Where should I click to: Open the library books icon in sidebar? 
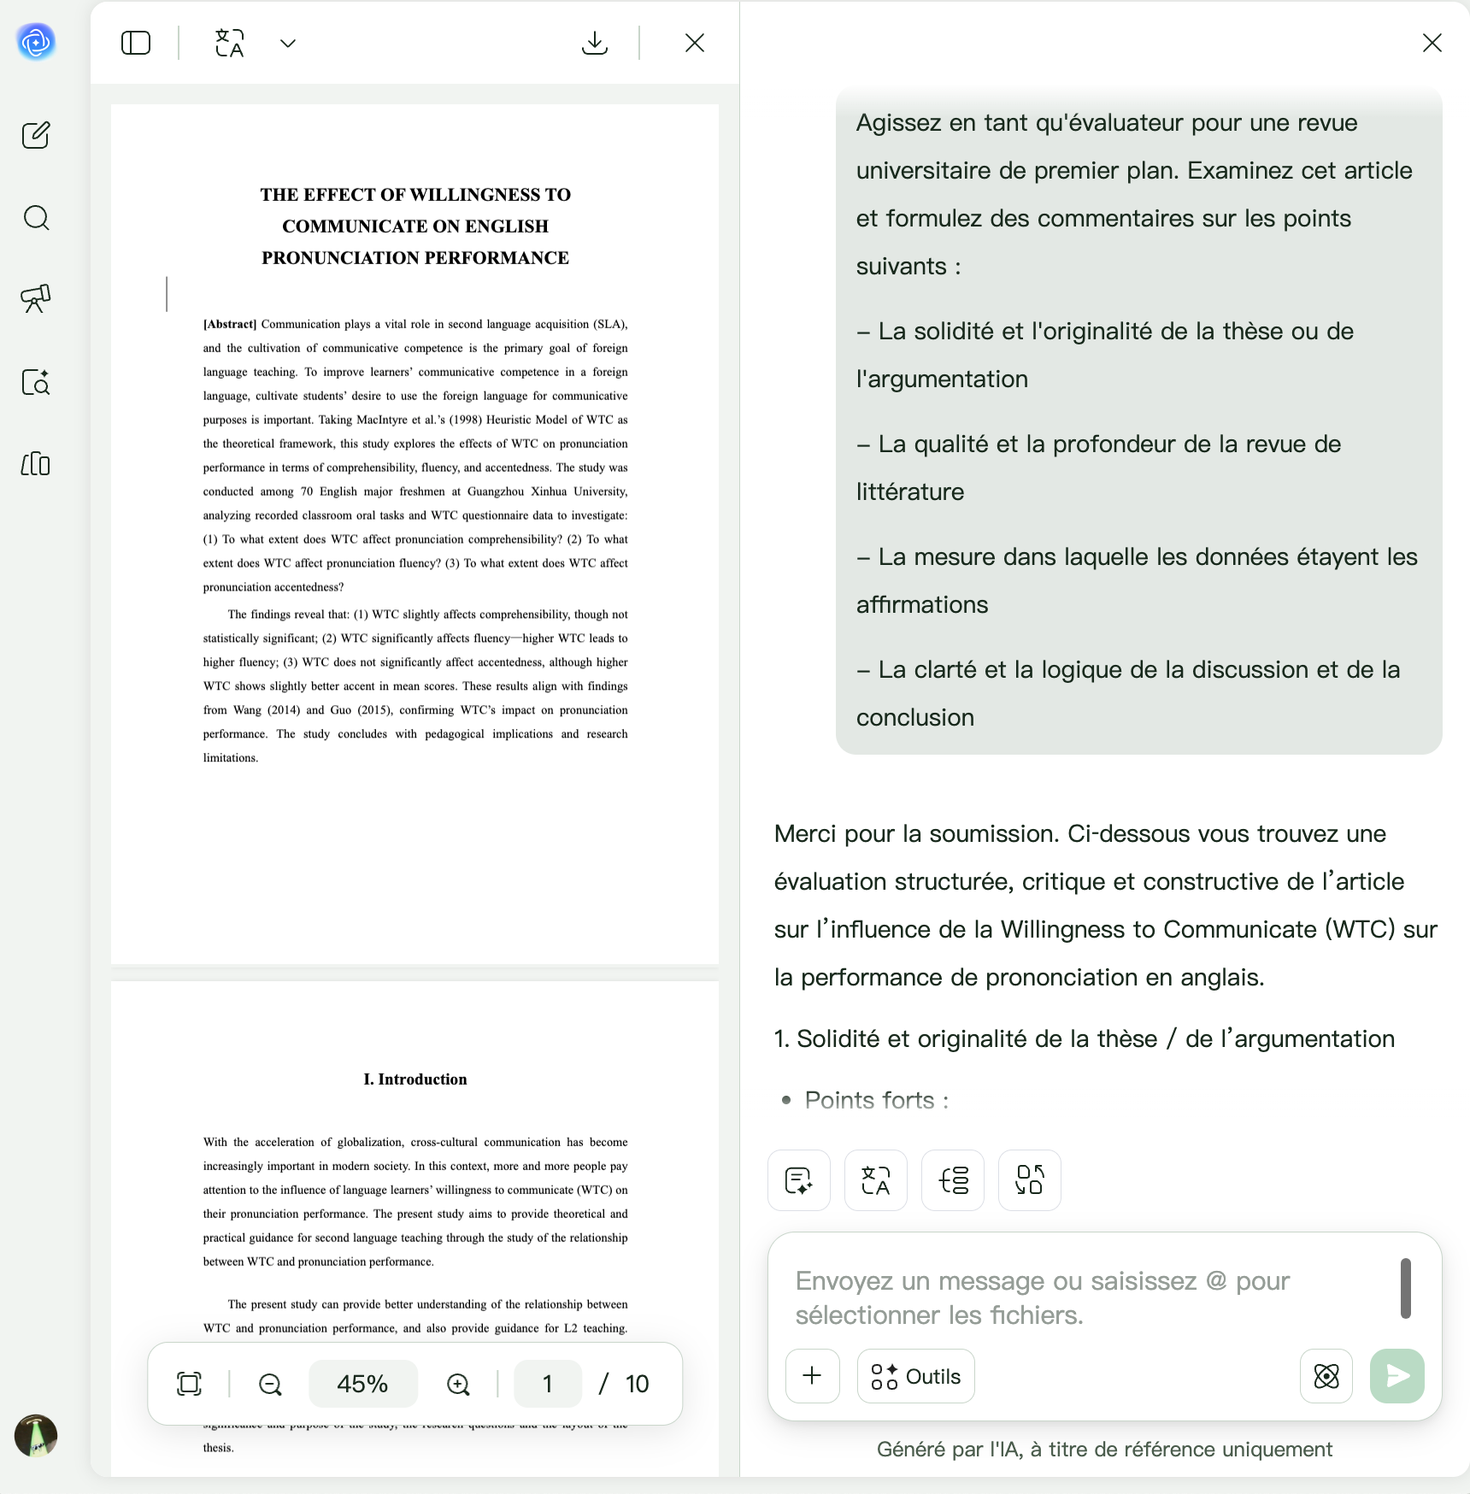pos(36,464)
